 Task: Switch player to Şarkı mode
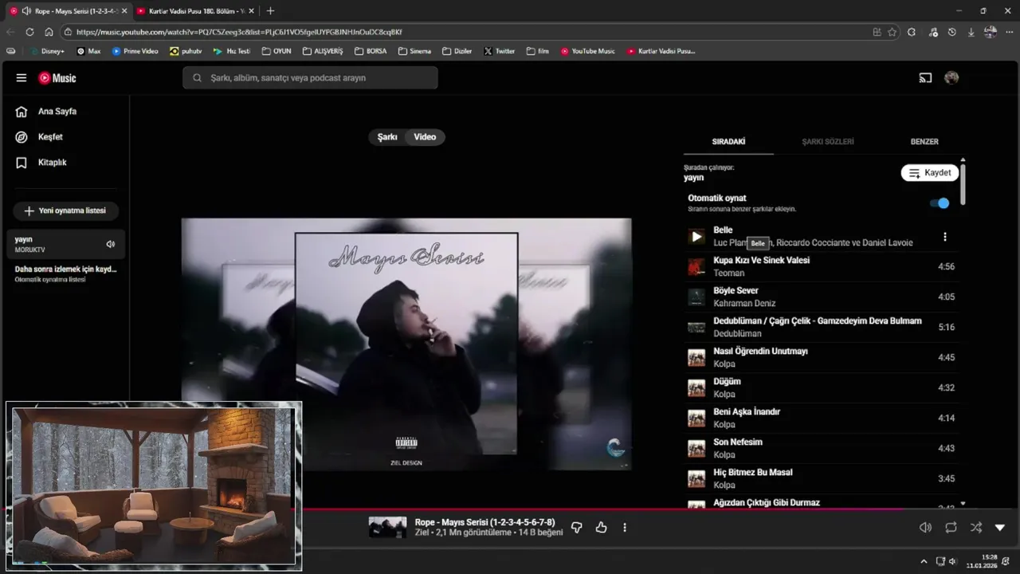(x=387, y=137)
